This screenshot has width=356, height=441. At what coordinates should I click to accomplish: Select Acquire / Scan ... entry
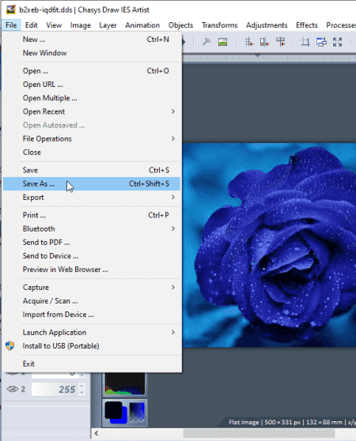pyautogui.click(x=92, y=301)
